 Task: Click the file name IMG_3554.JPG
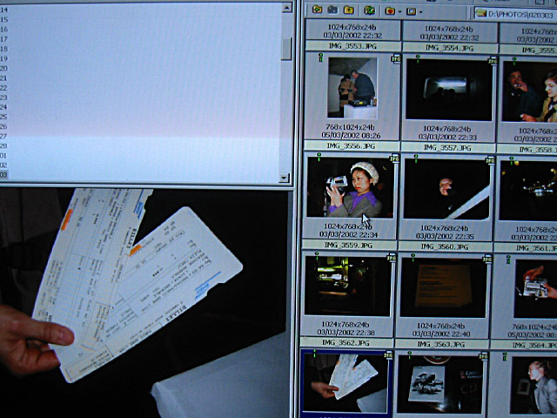pos(449,48)
